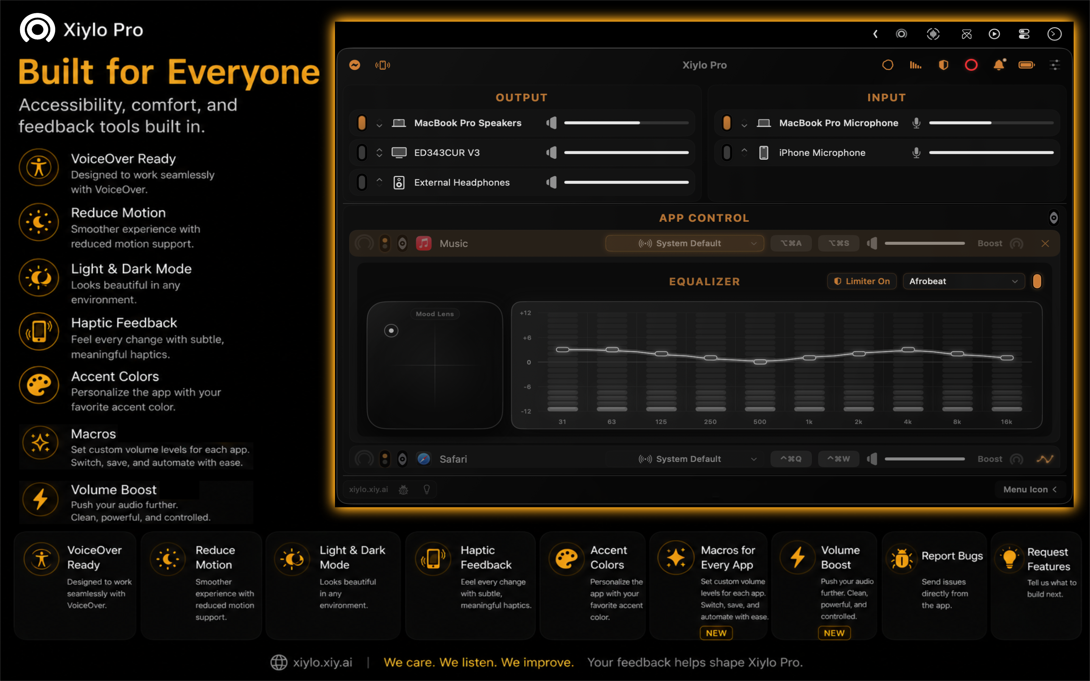Image resolution: width=1090 pixels, height=681 pixels.
Task: Click the Music app icon
Action: tap(424, 243)
